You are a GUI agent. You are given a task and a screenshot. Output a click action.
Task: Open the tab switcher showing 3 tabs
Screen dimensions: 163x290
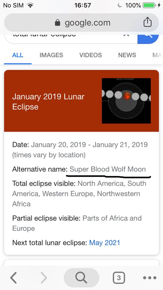tap(119, 278)
